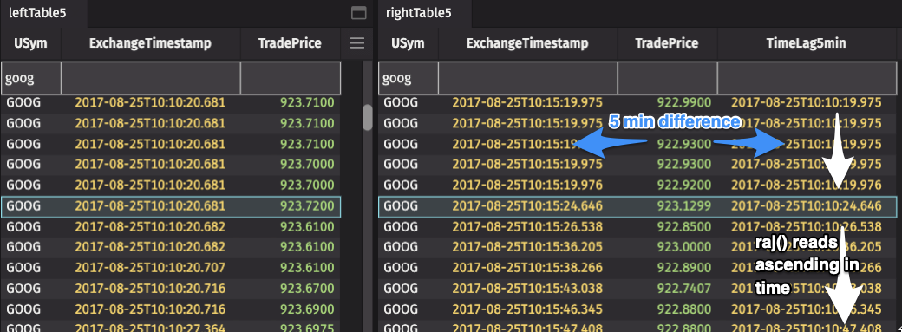Screen dimensions: 902x332
Task: Select the GOOG cell in the 923.6700 row
Action: pos(23,289)
